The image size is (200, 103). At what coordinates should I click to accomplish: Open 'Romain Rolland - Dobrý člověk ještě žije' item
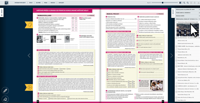pyautogui.click(x=189, y=60)
